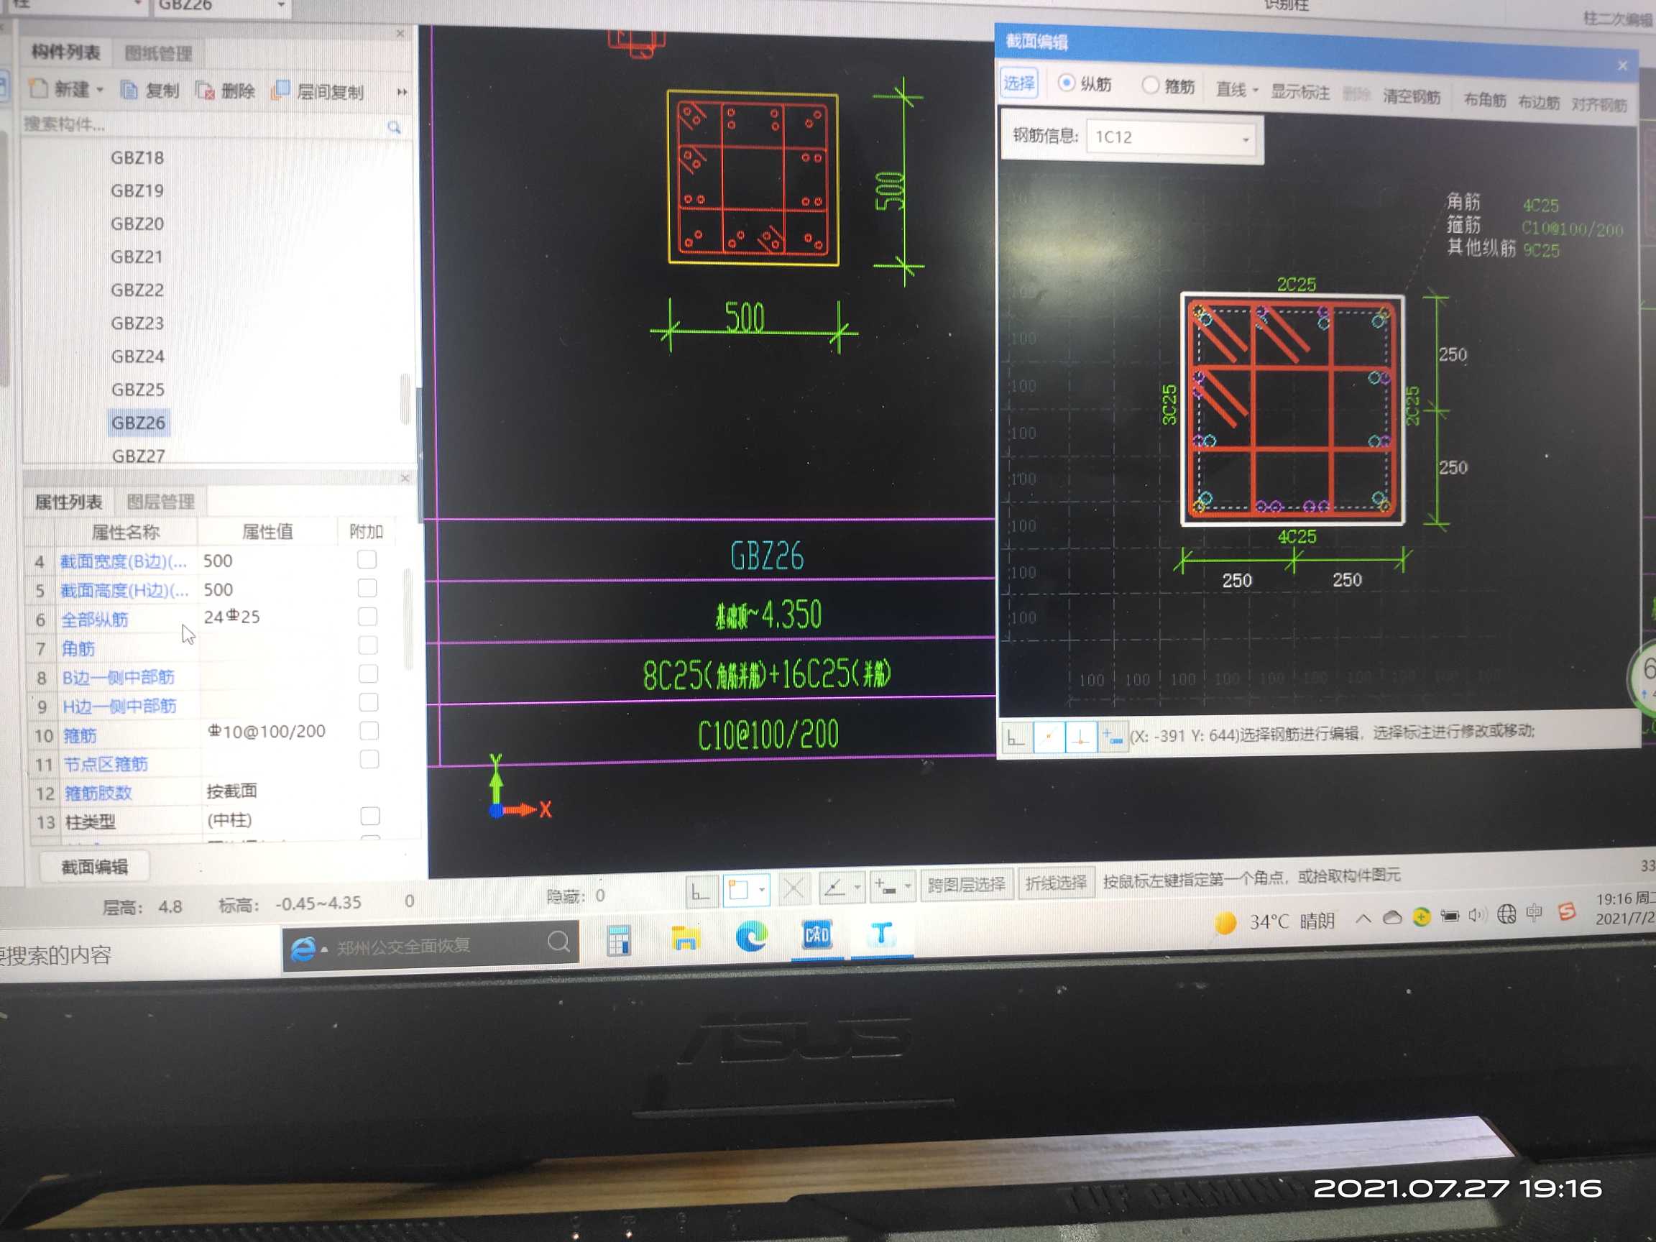Open the 新建 dropdown arrow
The image size is (1656, 1242).
(100, 90)
